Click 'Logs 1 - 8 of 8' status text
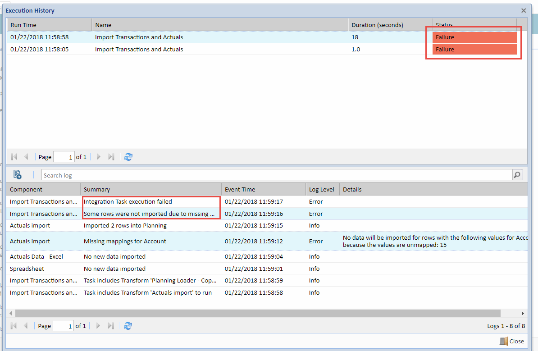Image resolution: width=538 pixels, height=351 pixels. point(506,326)
